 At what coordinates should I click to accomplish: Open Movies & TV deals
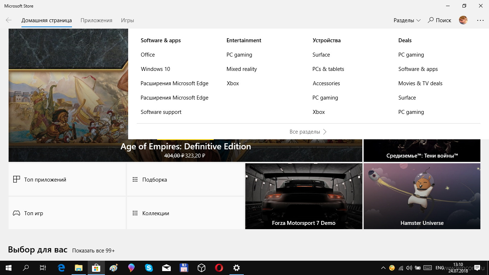click(x=420, y=83)
